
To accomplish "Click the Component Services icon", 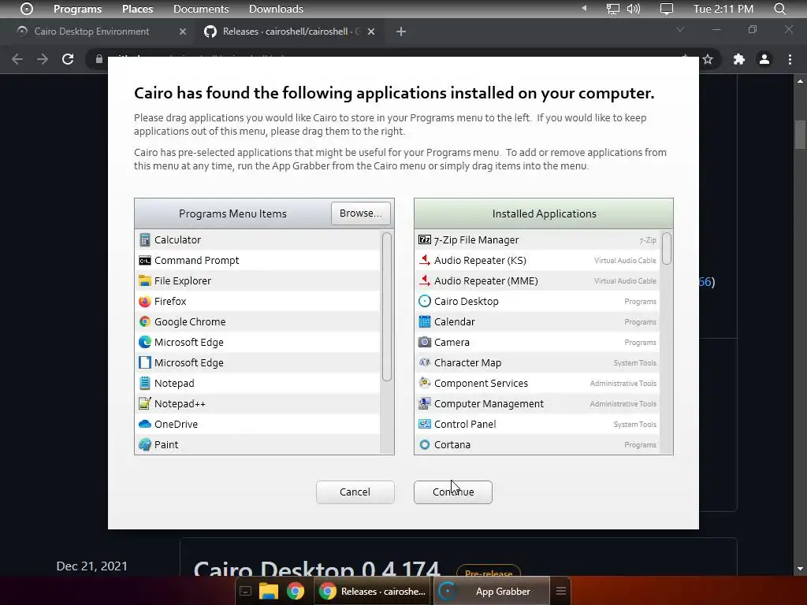I will click(x=425, y=384).
